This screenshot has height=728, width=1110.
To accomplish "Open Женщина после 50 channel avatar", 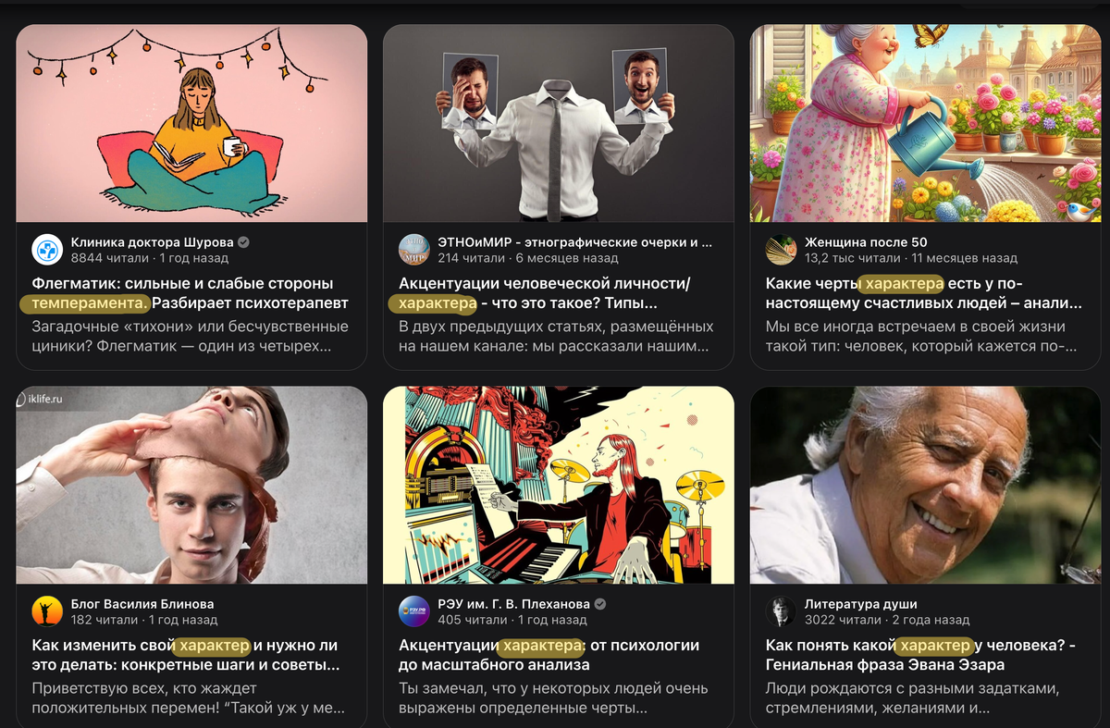I will [782, 250].
